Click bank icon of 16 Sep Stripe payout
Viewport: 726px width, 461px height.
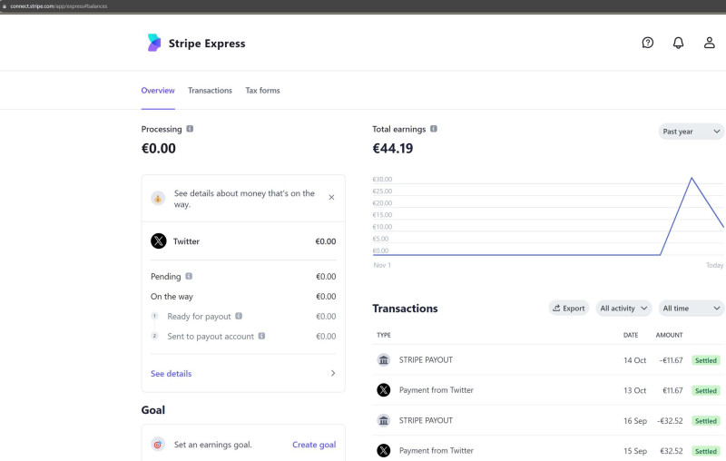(383, 420)
